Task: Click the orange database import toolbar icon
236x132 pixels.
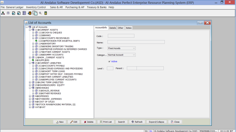Action: pyautogui.click(x=29, y=13)
